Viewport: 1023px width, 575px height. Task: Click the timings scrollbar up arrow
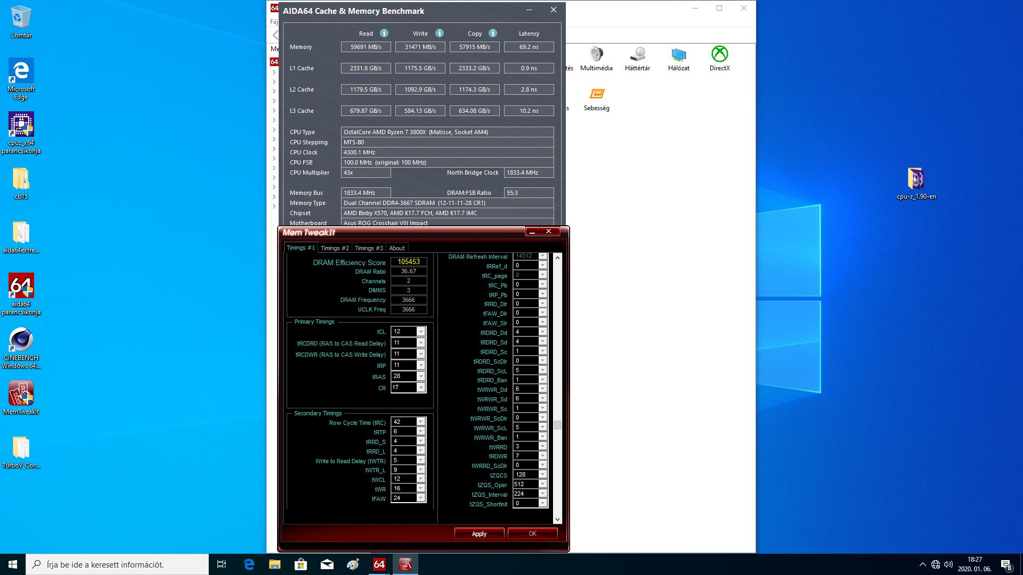click(557, 258)
